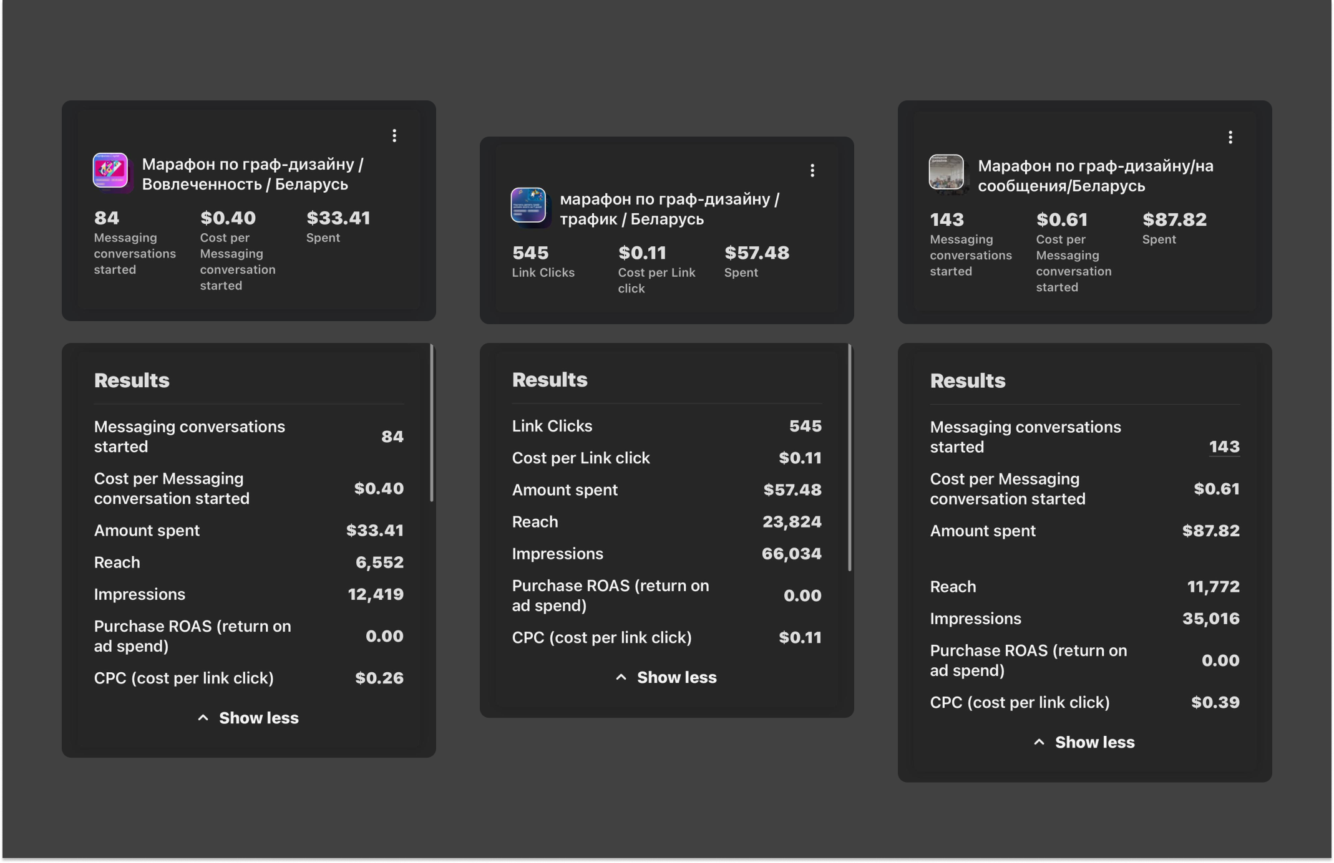This screenshot has width=1334, height=863.
Task: Click chevron beside Show less in right panel
Action: tap(1039, 743)
